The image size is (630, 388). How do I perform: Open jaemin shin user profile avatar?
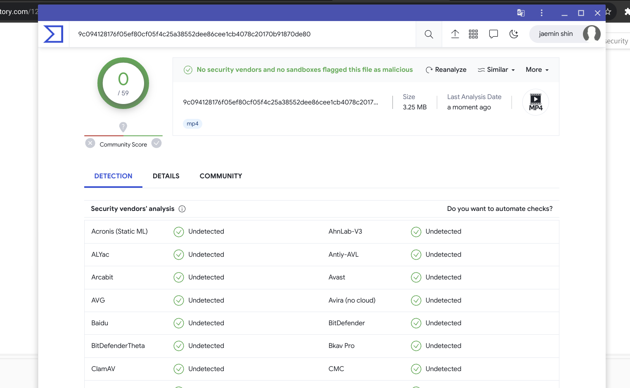pos(592,34)
